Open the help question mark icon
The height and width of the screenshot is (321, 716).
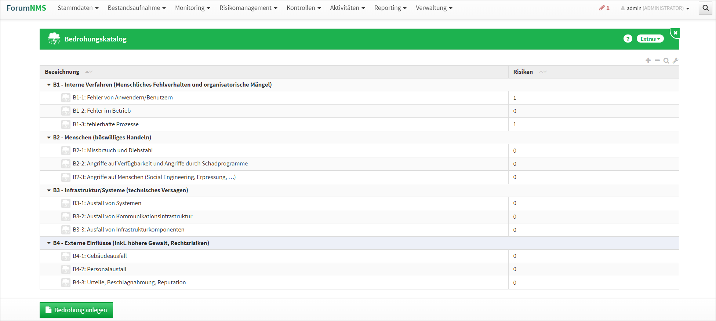(x=628, y=39)
